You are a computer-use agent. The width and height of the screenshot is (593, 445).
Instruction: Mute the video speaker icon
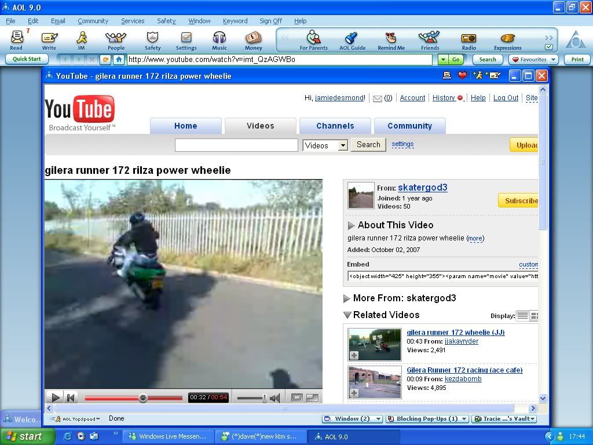click(x=275, y=397)
